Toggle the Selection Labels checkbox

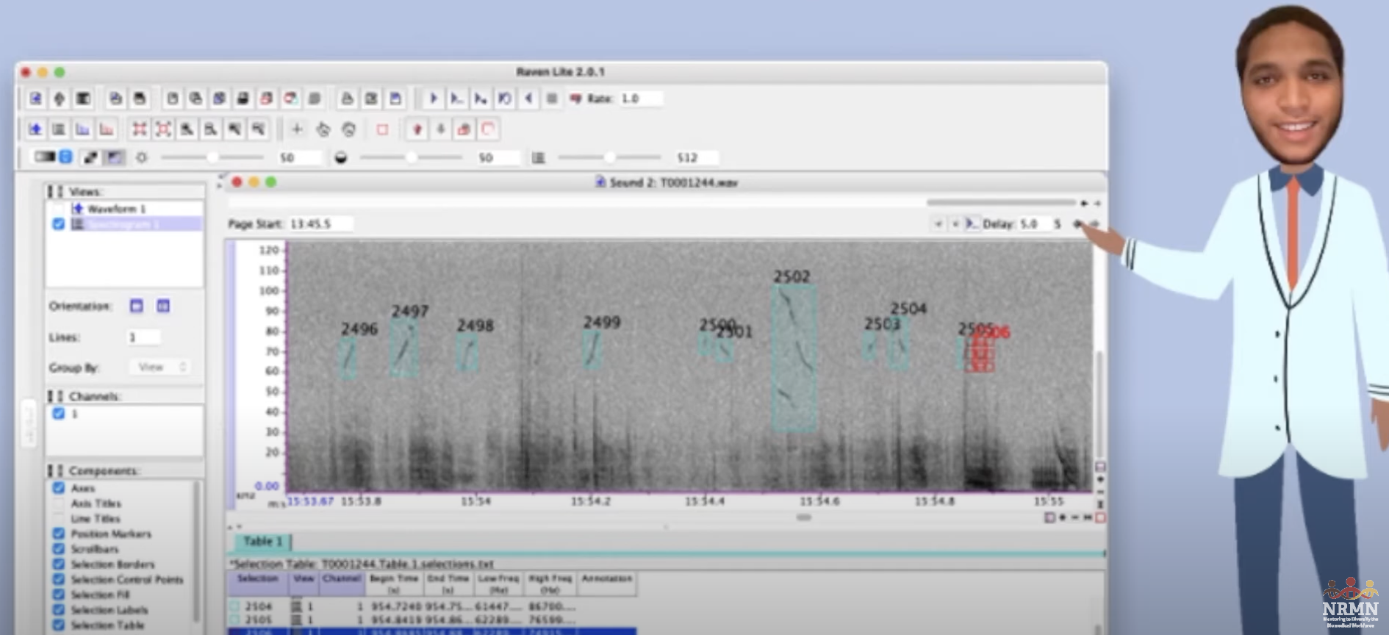[x=59, y=609]
